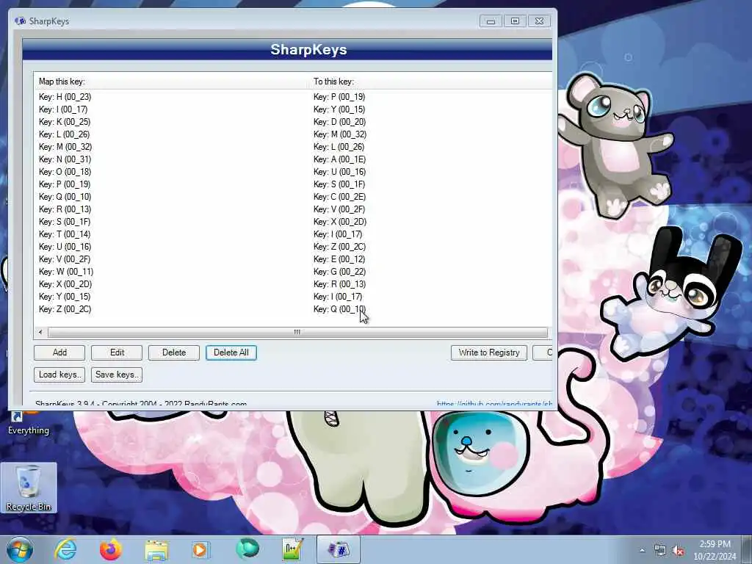Open the Recycle Bin desktop icon
This screenshot has height=564, width=752.
coord(29,488)
